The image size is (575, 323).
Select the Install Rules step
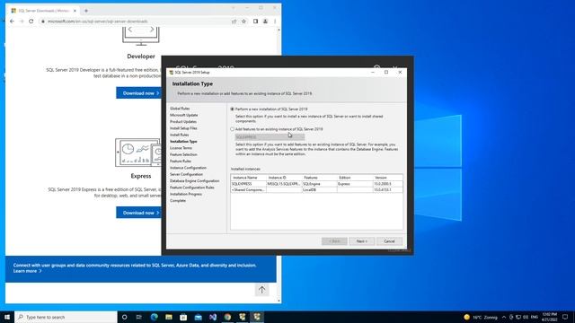coord(180,135)
